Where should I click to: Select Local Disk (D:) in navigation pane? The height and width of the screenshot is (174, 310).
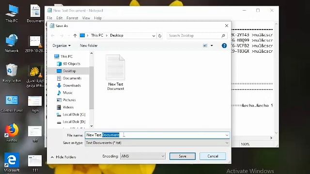pyautogui.click(x=71, y=122)
